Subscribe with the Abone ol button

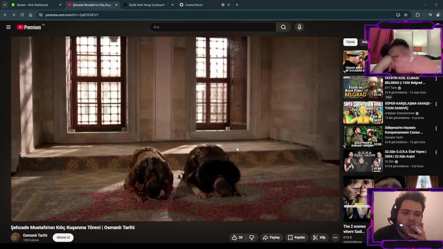[x=63, y=237]
